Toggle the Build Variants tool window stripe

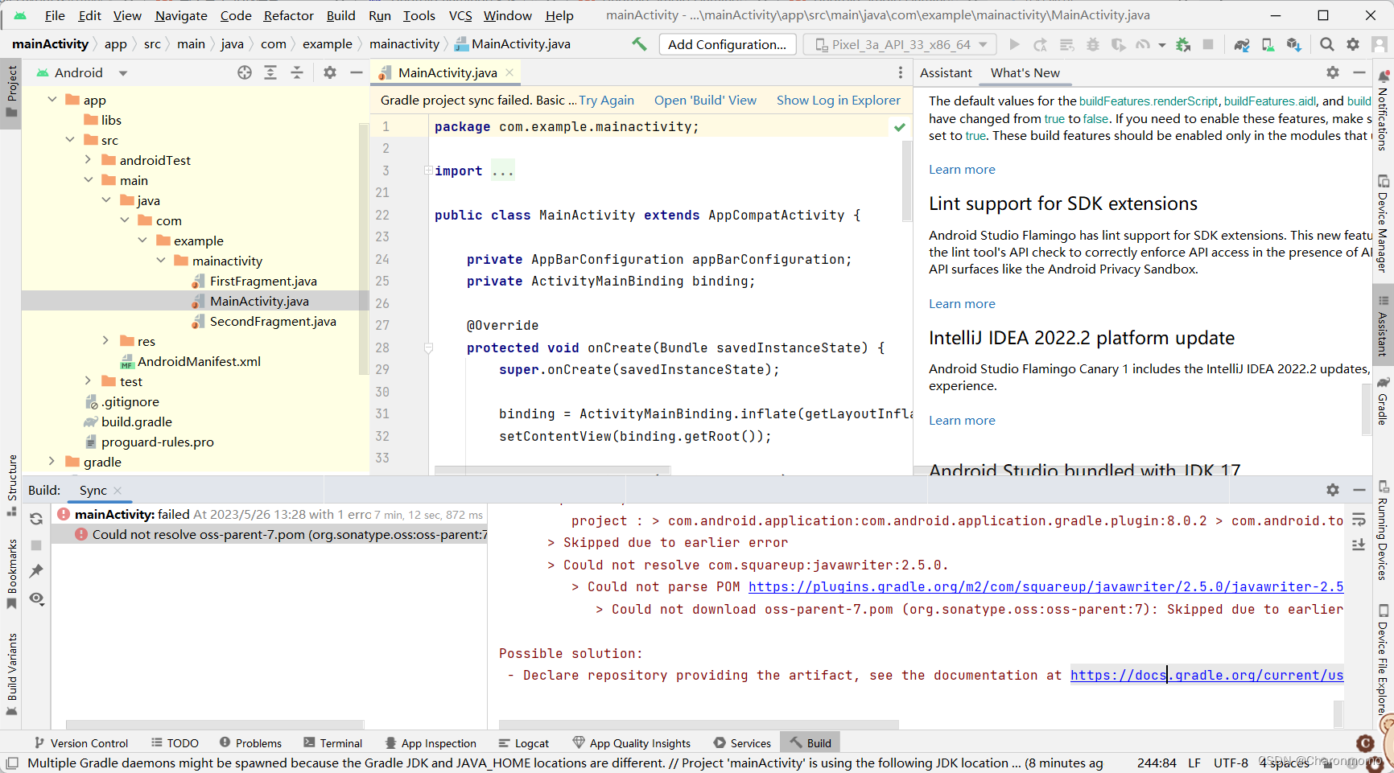(11, 674)
